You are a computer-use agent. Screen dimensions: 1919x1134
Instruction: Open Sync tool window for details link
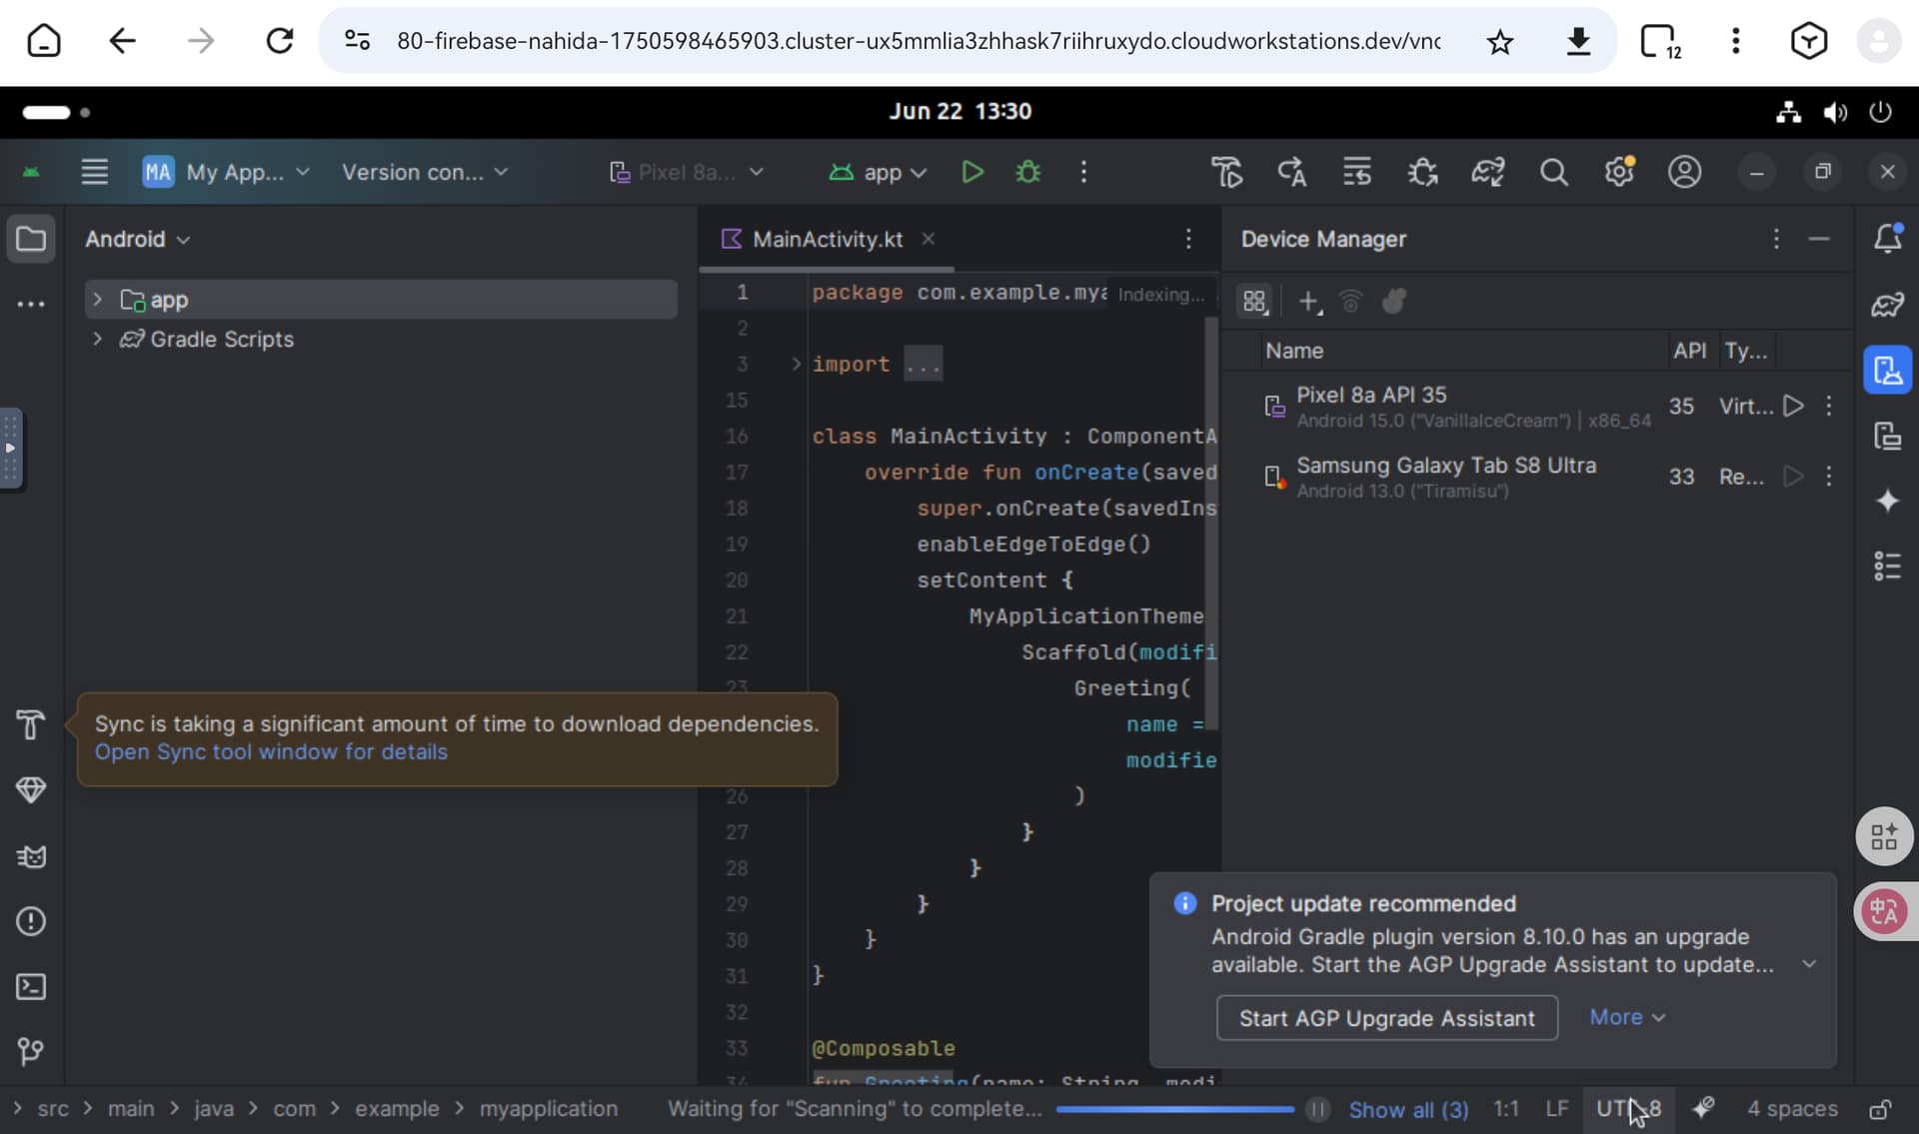(x=271, y=751)
